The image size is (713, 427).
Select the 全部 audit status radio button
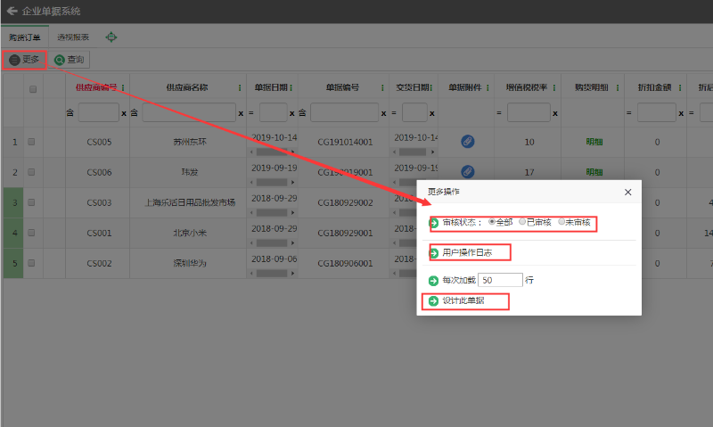[x=492, y=222]
